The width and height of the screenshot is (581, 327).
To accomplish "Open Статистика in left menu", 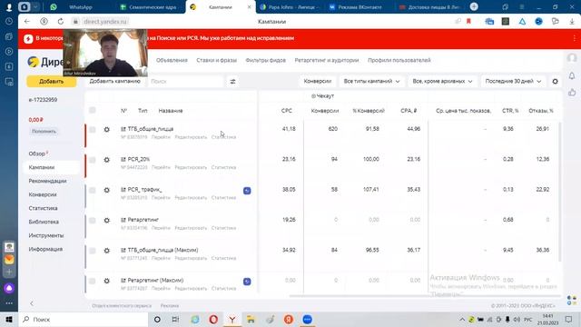I will pyautogui.click(x=43, y=208).
